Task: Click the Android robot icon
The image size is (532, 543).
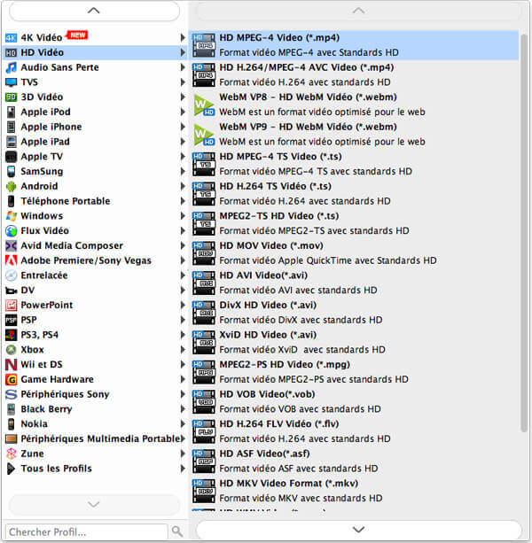Action: click(x=11, y=186)
